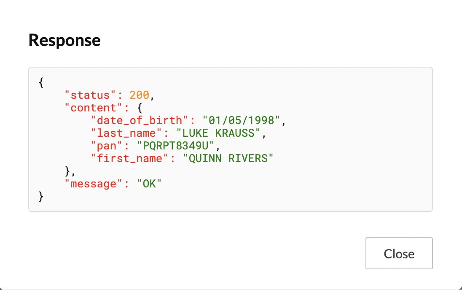Click the opening brace on first line
This screenshot has height=290, width=462.
coord(41,83)
